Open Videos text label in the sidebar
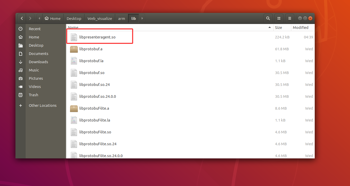 35,87
